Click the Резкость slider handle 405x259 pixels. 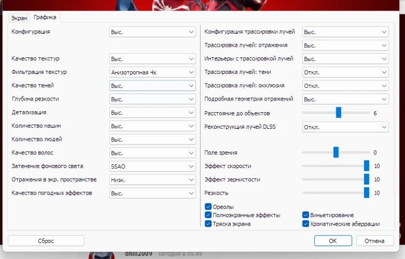pos(367,193)
